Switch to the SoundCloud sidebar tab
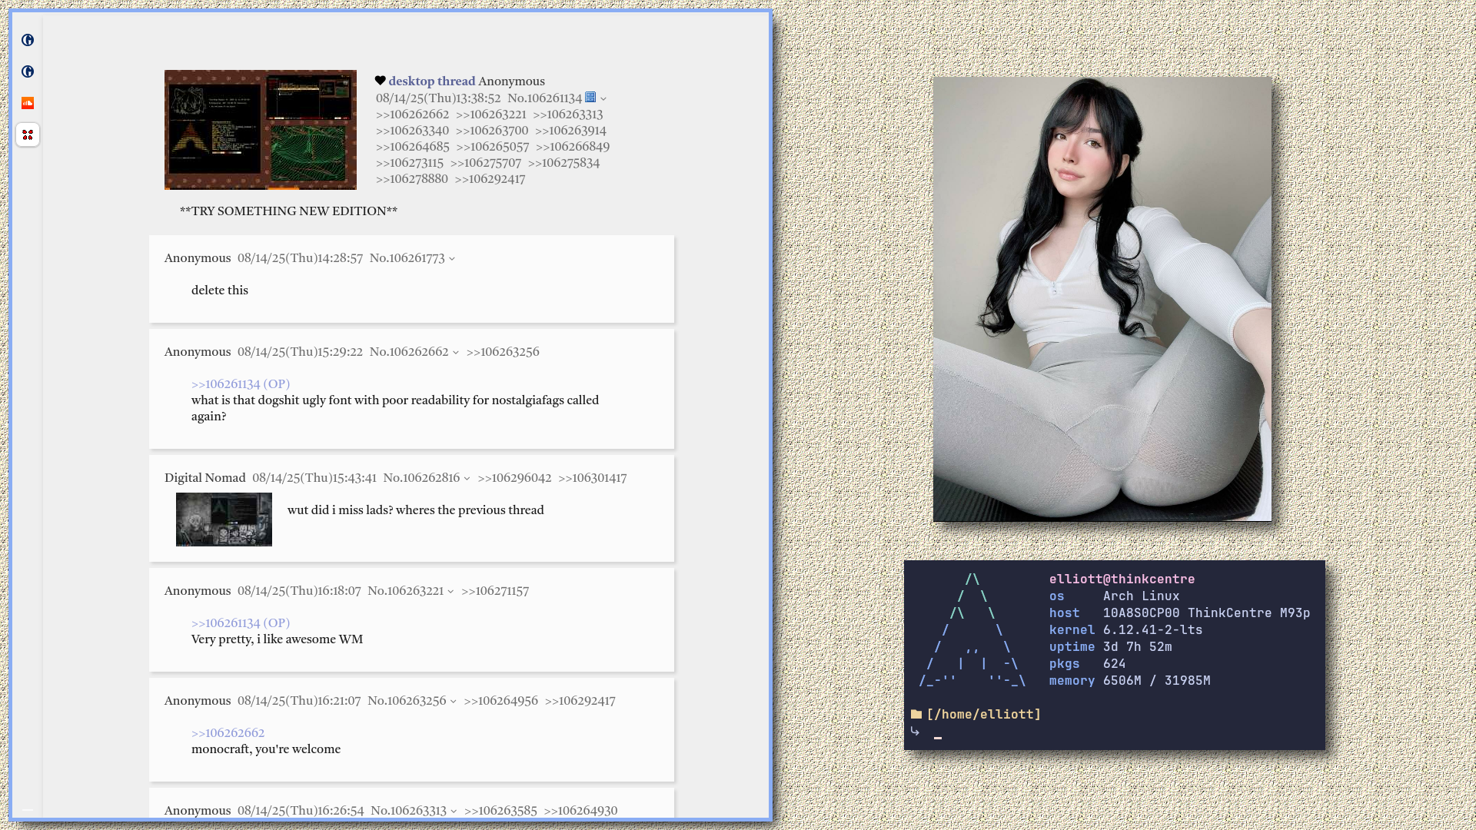Screen dimensions: 1476x830 pyautogui.click(x=28, y=103)
